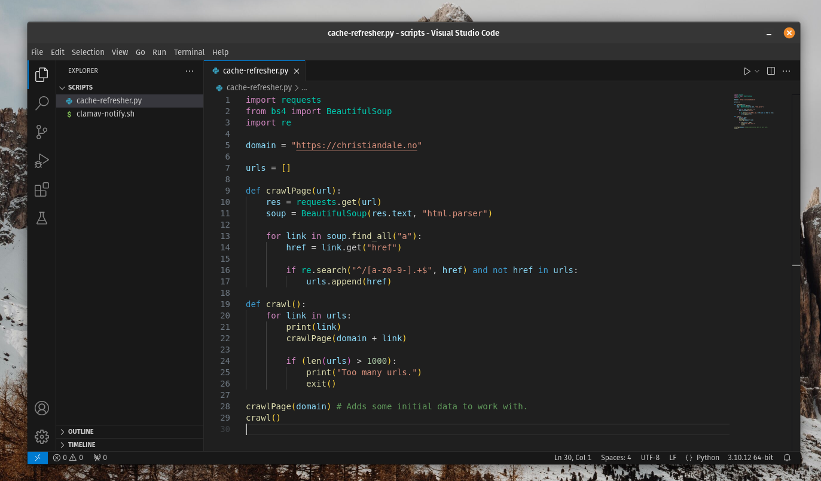Open the Selection menu
This screenshot has width=821, height=481.
coord(88,52)
